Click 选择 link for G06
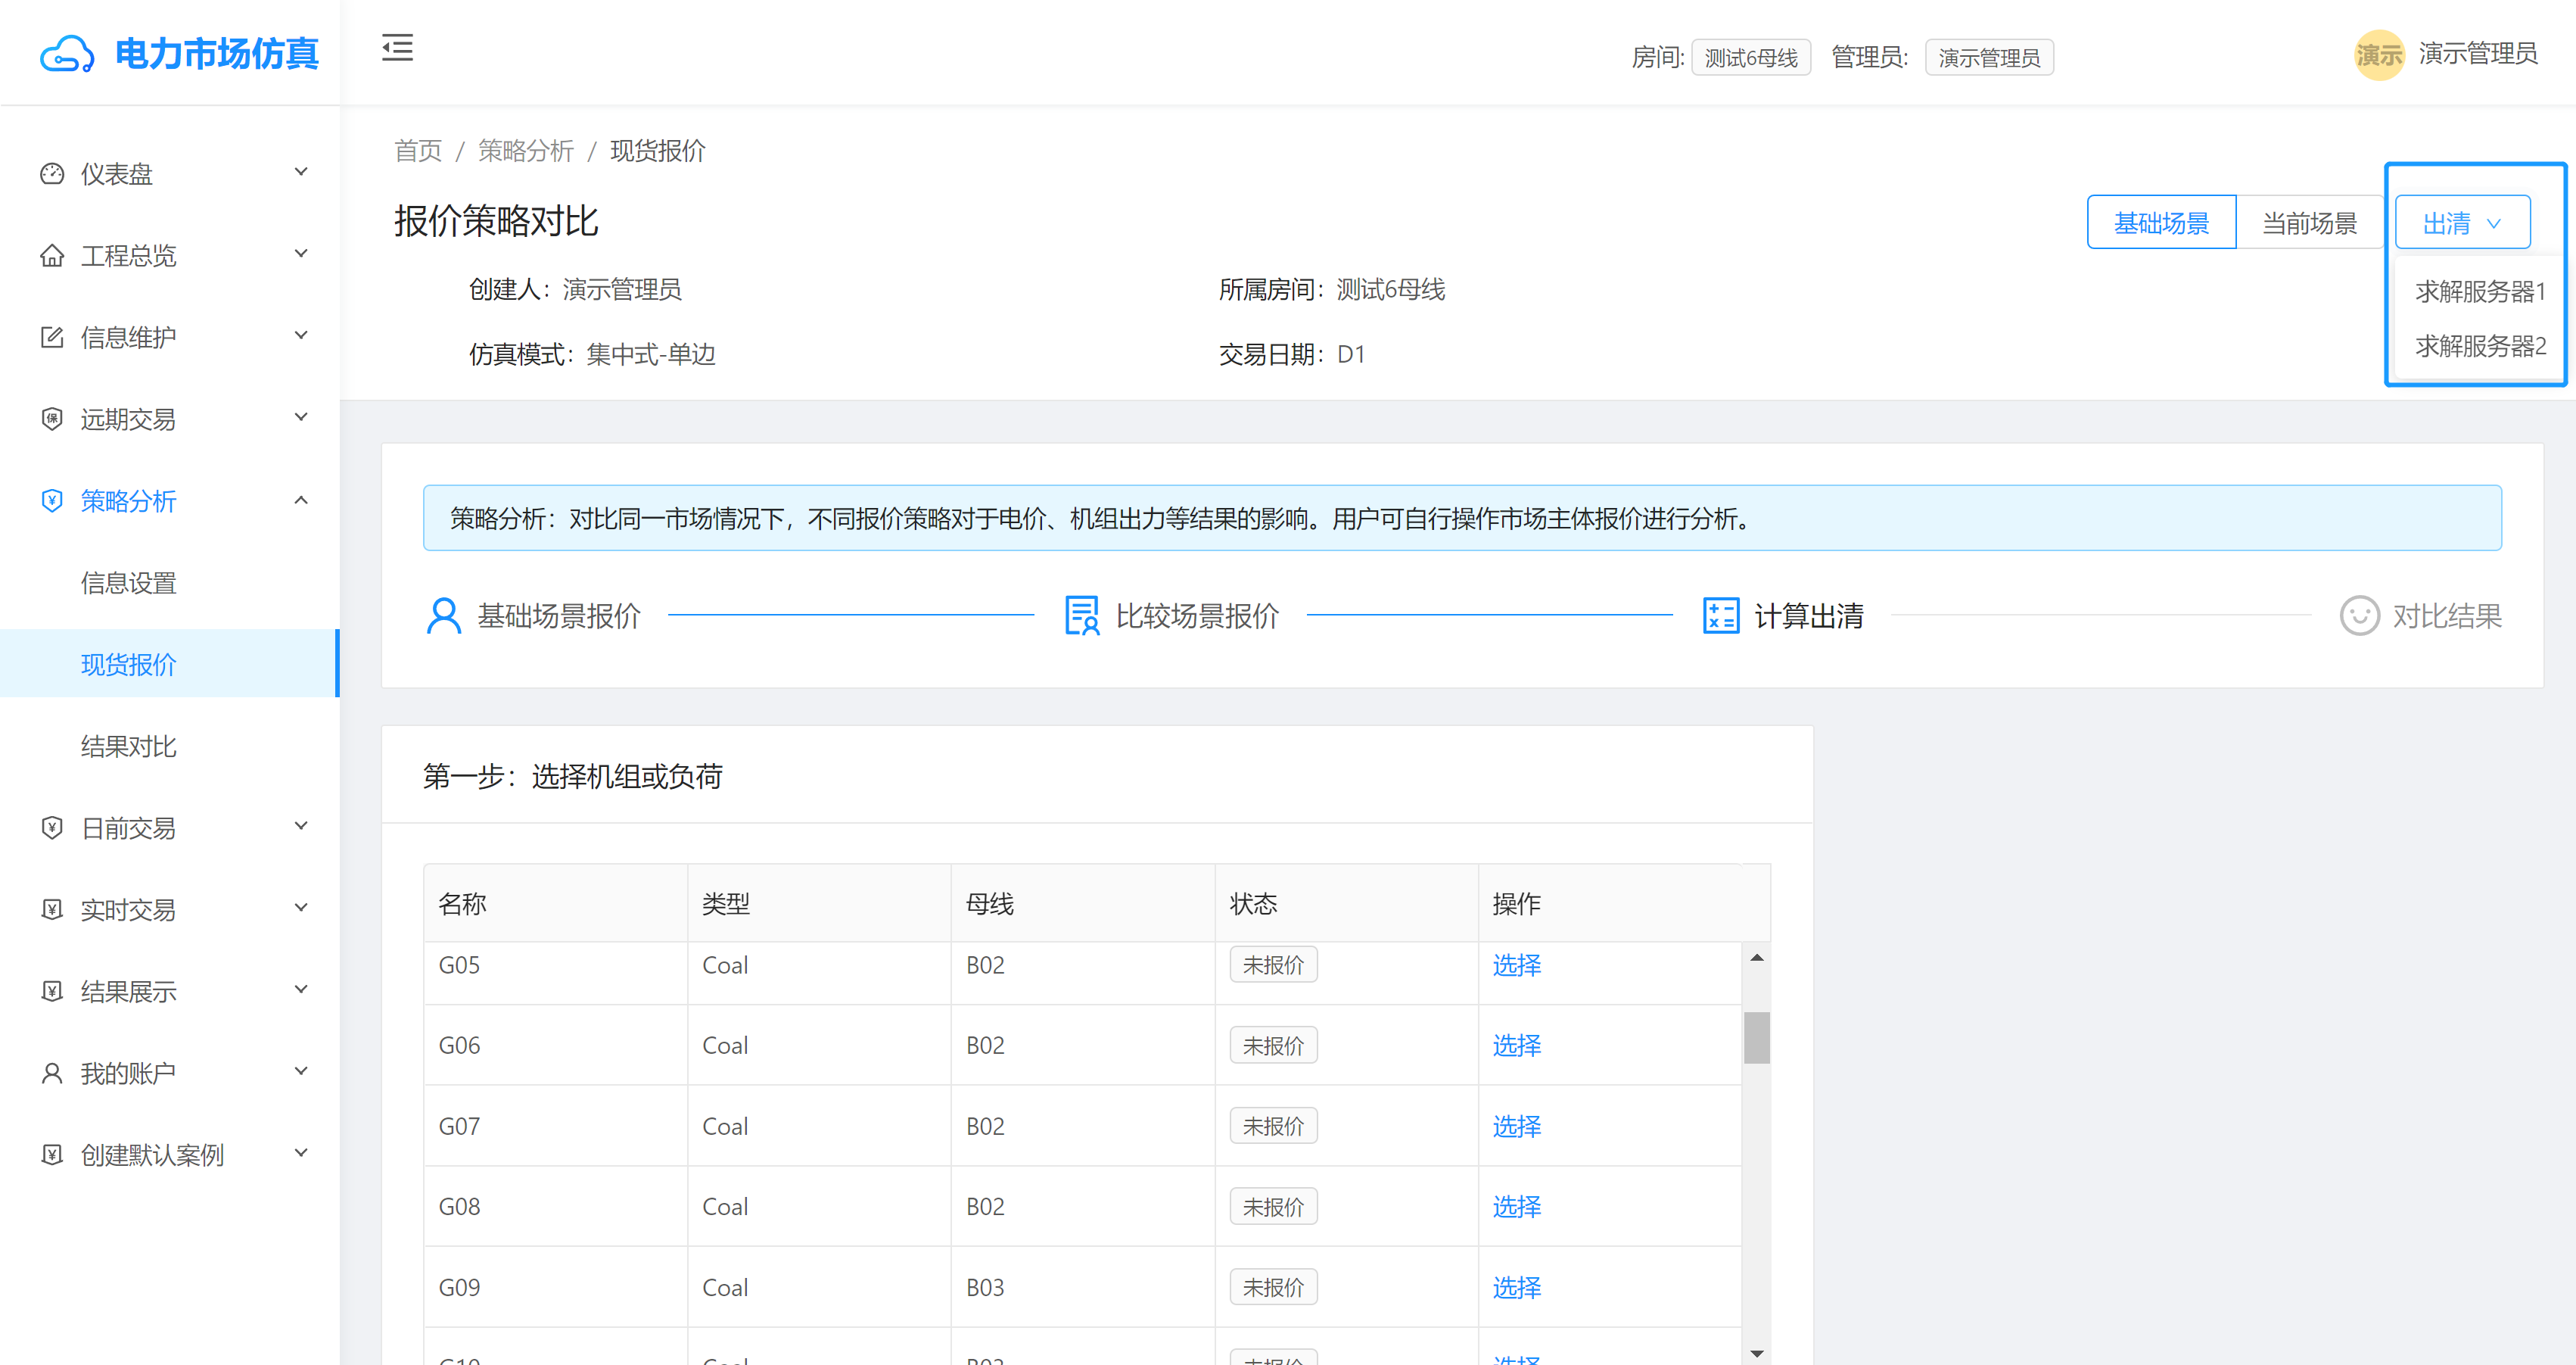The height and width of the screenshot is (1365, 2576). tap(1516, 1046)
